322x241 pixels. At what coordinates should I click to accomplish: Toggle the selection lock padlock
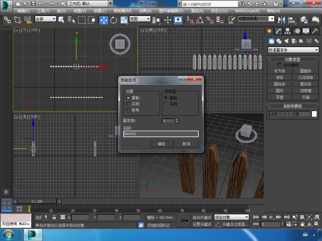[x=54, y=217]
